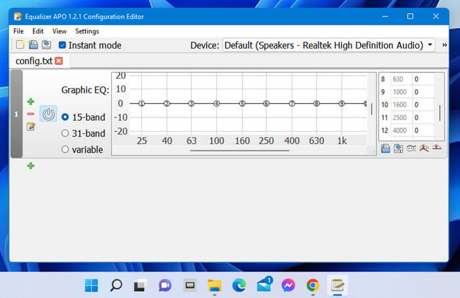
Task: Select filter row number 1 handle
Action: tap(16, 114)
